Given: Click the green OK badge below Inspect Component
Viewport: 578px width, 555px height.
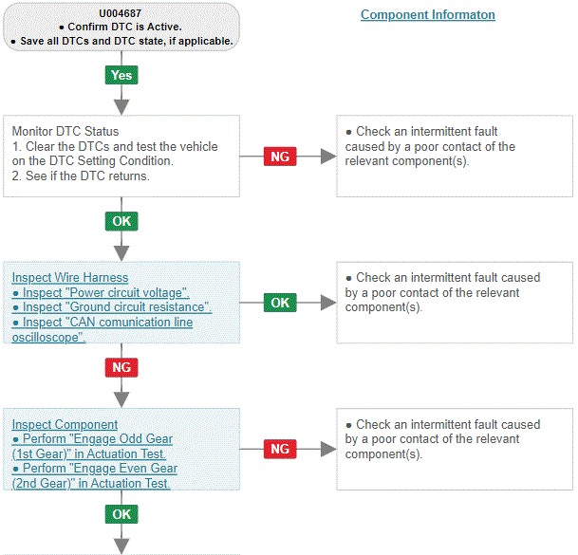Looking at the screenshot, I should click(121, 514).
